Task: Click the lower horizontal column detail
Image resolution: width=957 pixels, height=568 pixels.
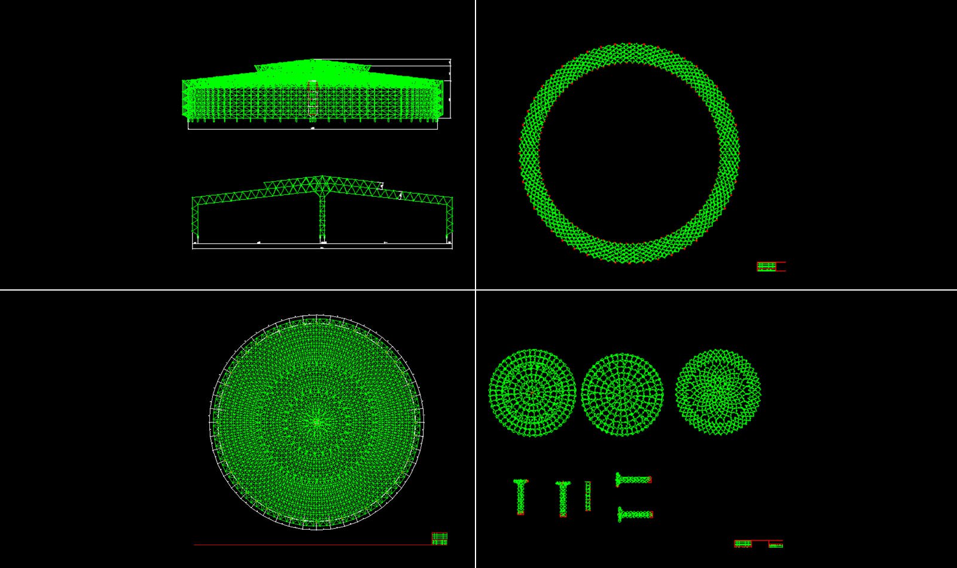Action: [635, 514]
